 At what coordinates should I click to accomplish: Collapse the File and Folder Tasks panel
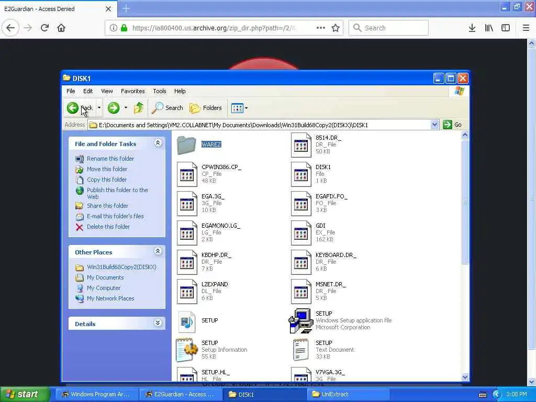(x=158, y=143)
